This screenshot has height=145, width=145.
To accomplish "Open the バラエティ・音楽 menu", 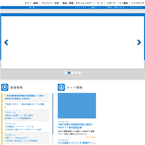I will pos(50,3).
